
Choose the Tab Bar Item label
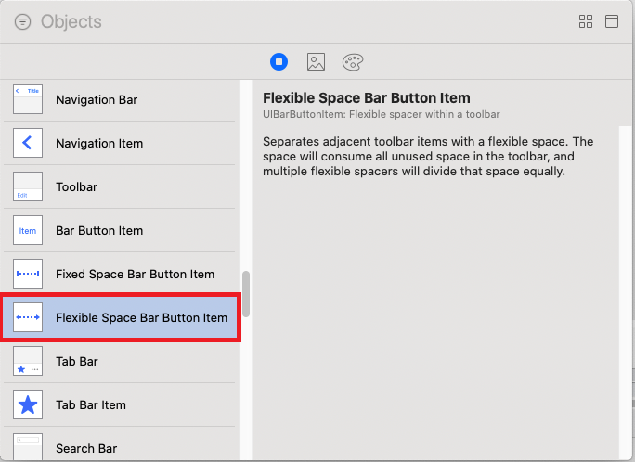coord(91,404)
